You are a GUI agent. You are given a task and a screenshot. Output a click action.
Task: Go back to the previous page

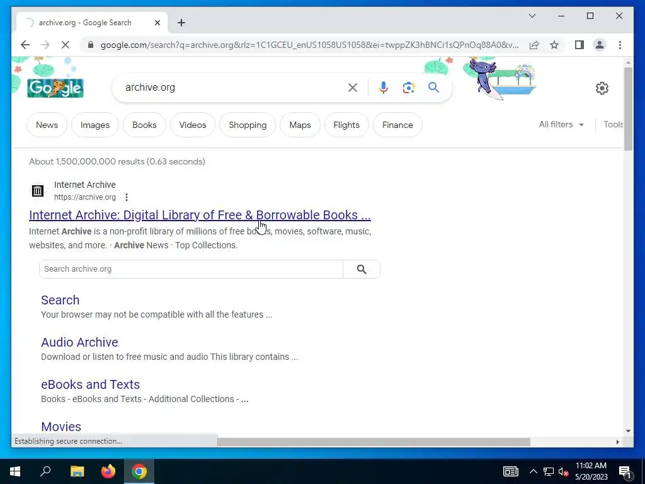25,45
